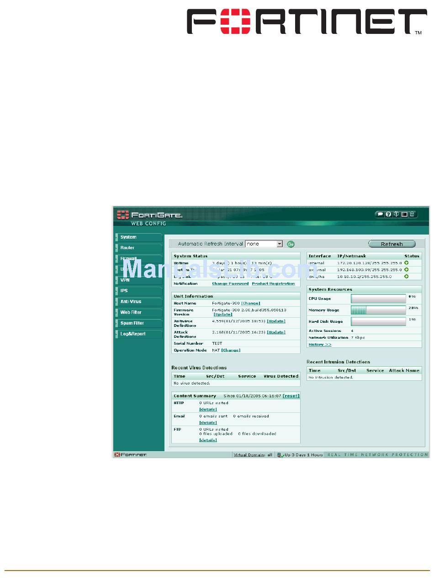The width and height of the screenshot is (434, 587).
Task: Open the Router menu
Action: point(139,248)
